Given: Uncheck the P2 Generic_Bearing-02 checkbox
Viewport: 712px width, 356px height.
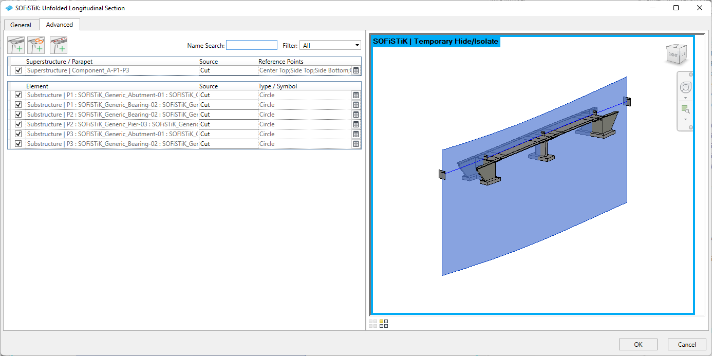Looking at the screenshot, I should [x=18, y=115].
